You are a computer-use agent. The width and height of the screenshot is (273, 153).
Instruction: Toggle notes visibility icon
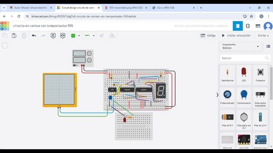click(x=63, y=36)
